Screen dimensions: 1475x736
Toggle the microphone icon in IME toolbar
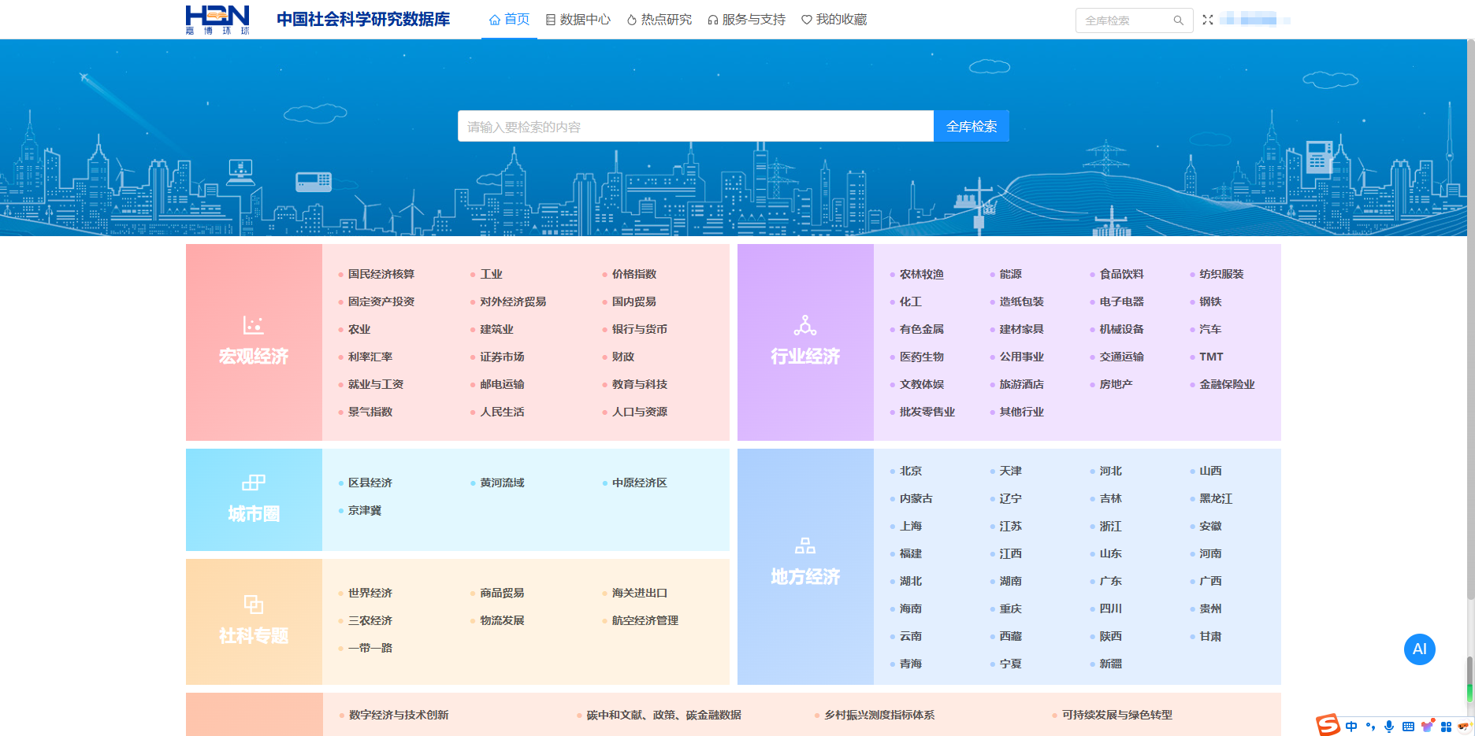click(1389, 727)
